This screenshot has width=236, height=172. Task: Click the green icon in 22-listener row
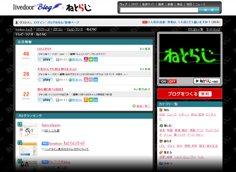[x=91, y=100]
